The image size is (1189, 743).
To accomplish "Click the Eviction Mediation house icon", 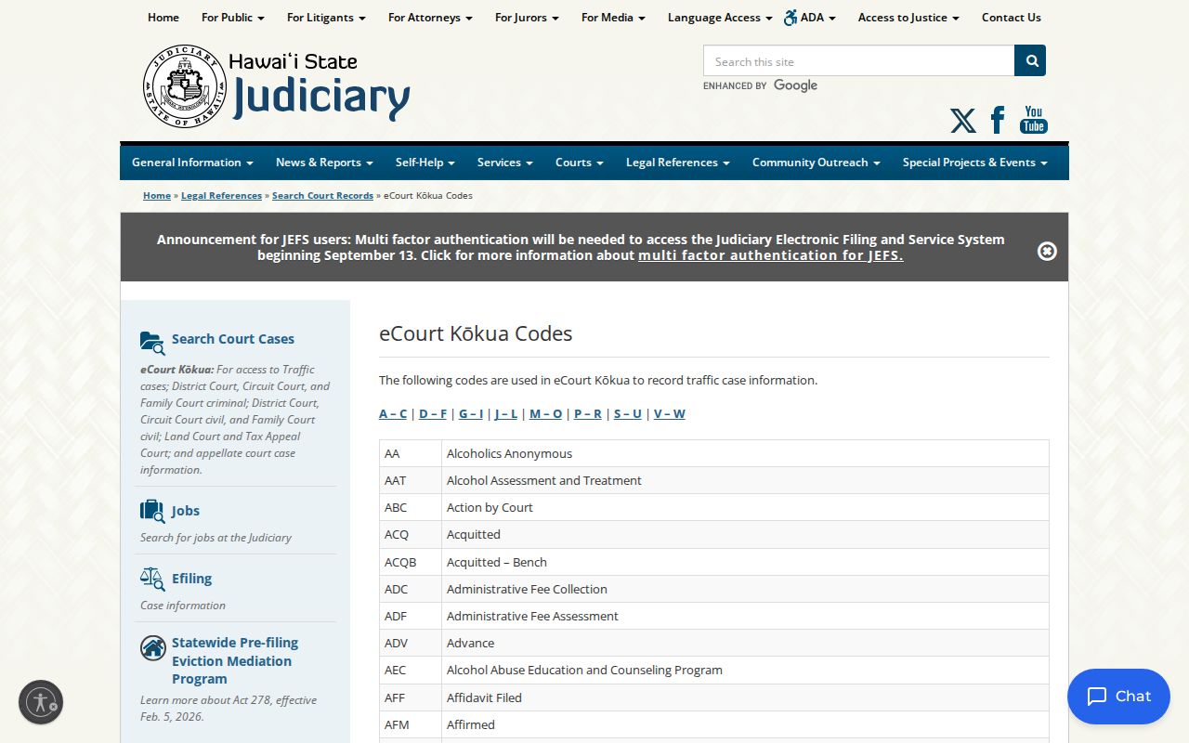I will tap(153, 647).
